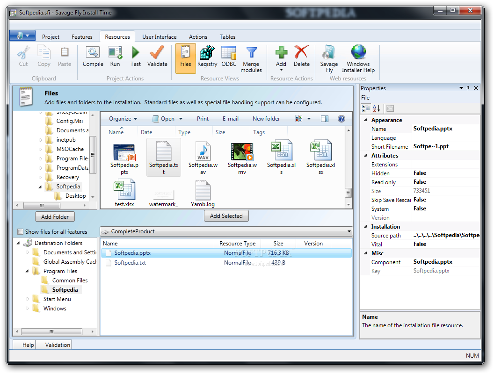Image resolution: width=494 pixels, height=374 pixels.
Task: Select the Softpedia.txt row in resource list
Action: (x=226, y=263)
